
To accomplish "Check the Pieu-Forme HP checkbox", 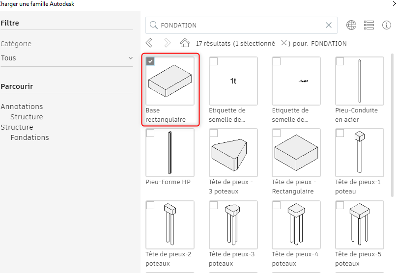I will tap(150, 133).
